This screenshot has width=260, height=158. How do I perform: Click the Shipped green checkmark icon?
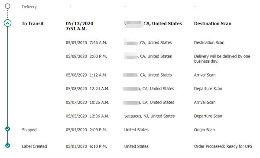coord(7,129)
